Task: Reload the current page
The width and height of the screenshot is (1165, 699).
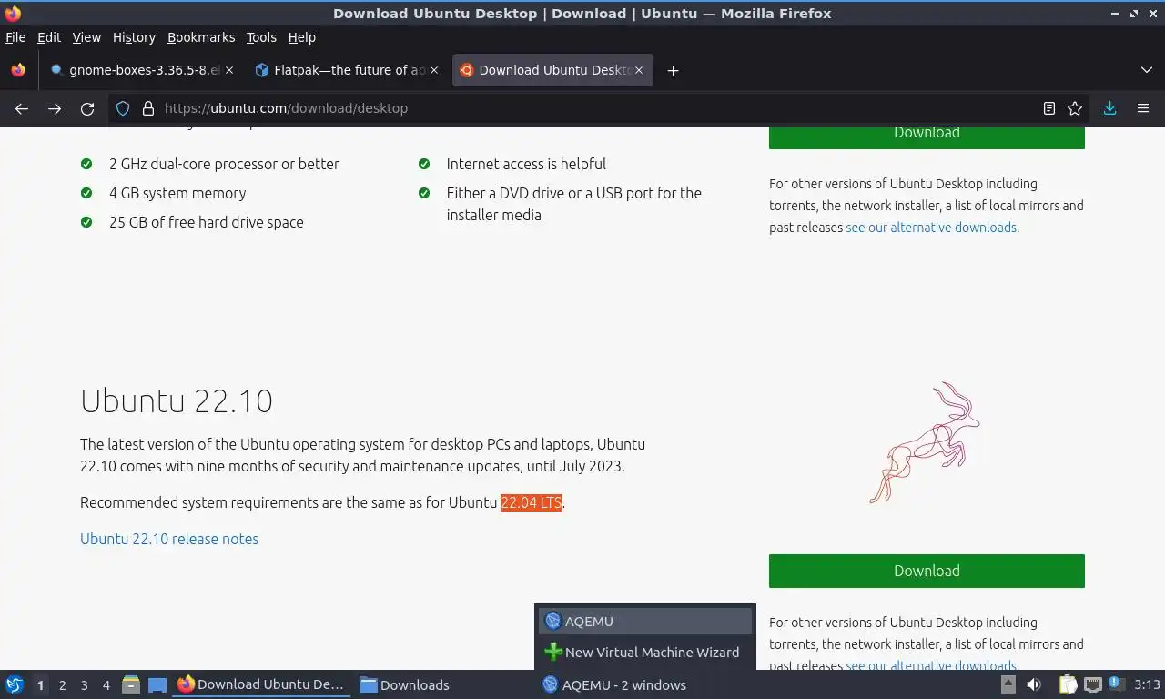Action: (x=87, y=108)
